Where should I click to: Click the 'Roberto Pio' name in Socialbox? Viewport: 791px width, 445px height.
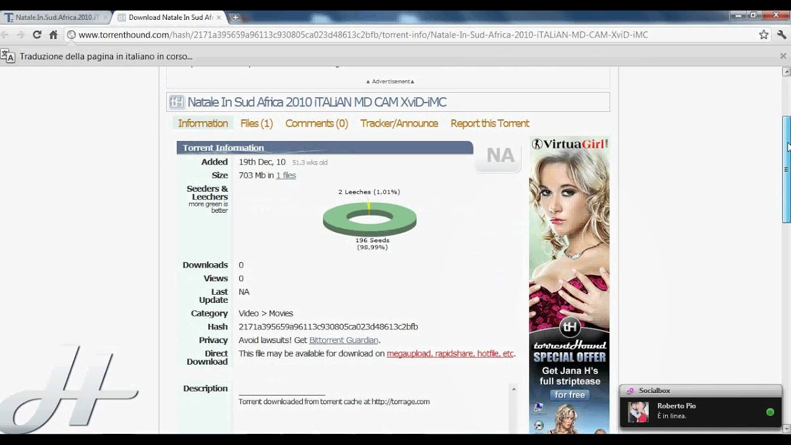point(677,406)
